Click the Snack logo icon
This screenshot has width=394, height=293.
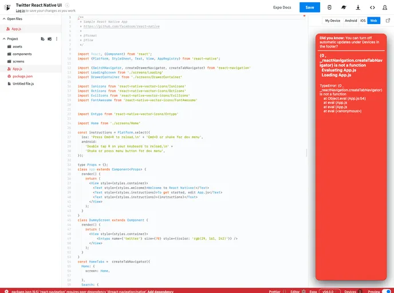coord(7,7)
